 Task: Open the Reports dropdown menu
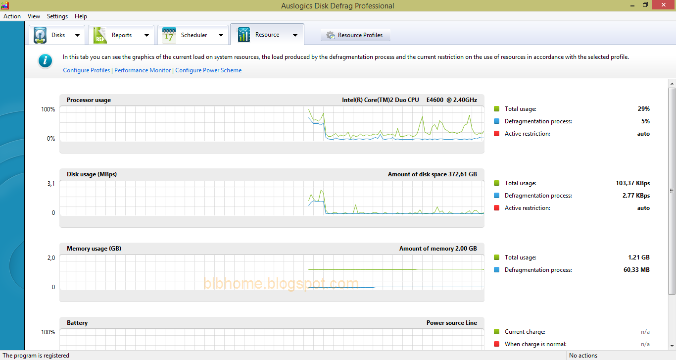(146, 35)
